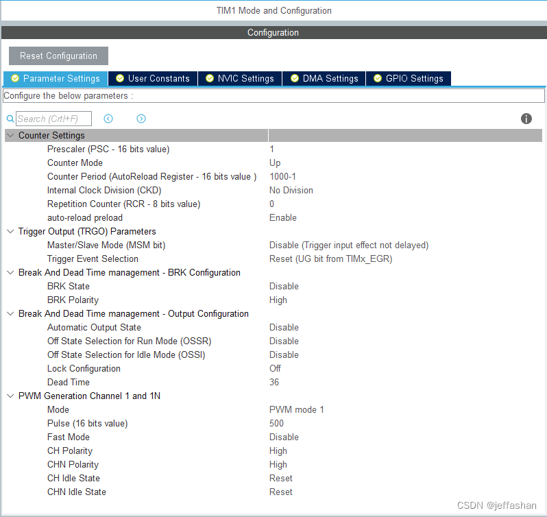Change BRK Polarity High value
This screenshot has width=547, height=517.
click(278, 300)
